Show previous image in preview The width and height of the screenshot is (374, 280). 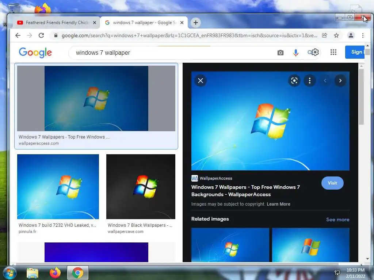pyautogui.click(x=325, y=81)
